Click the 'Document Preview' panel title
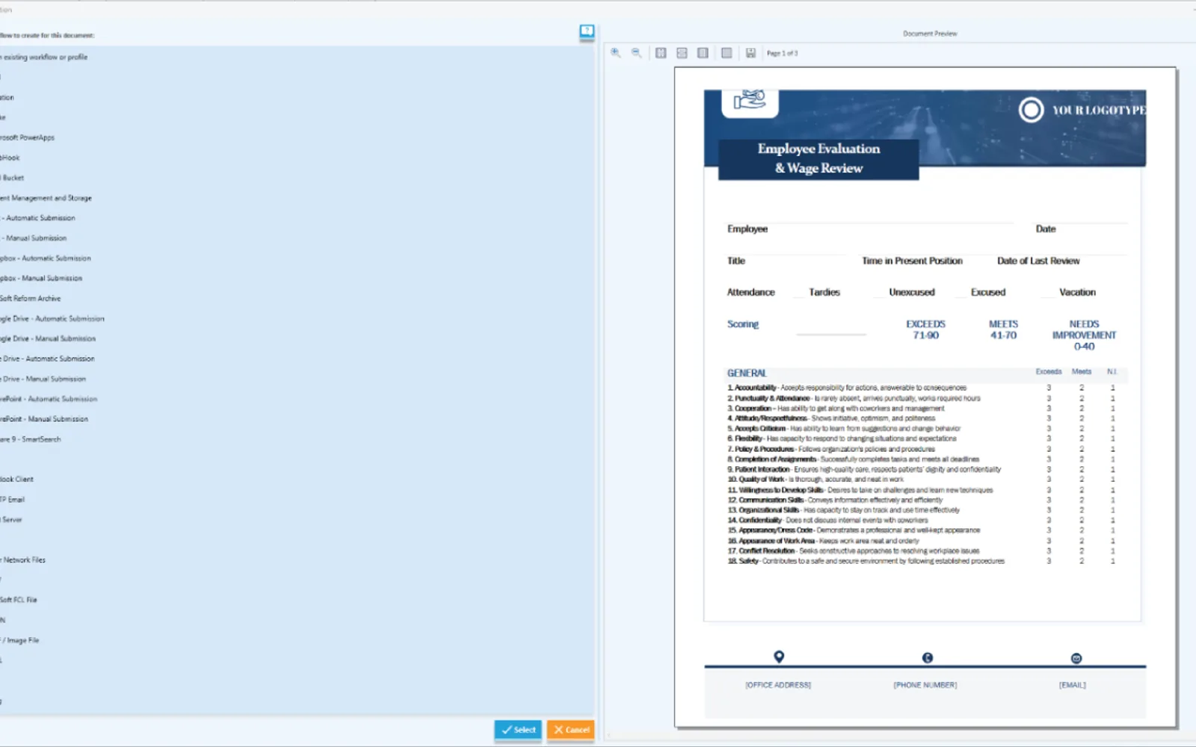The image size is (1196, 747). pyautogui.click(x=930, y=34)
